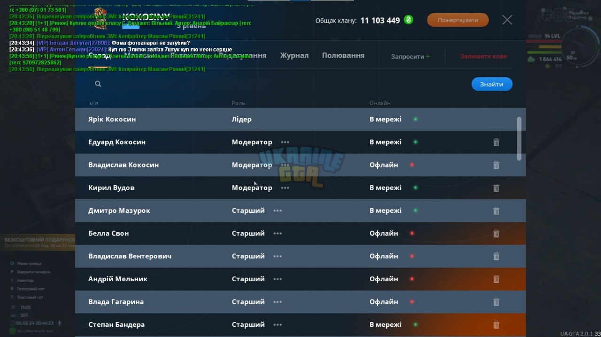Remove Степан Бандера using trash icon
This screenshot has height=337, width=601.
[x=496, y=325]
